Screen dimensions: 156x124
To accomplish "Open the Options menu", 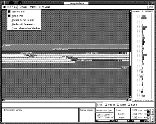I will tap(45, 7).
